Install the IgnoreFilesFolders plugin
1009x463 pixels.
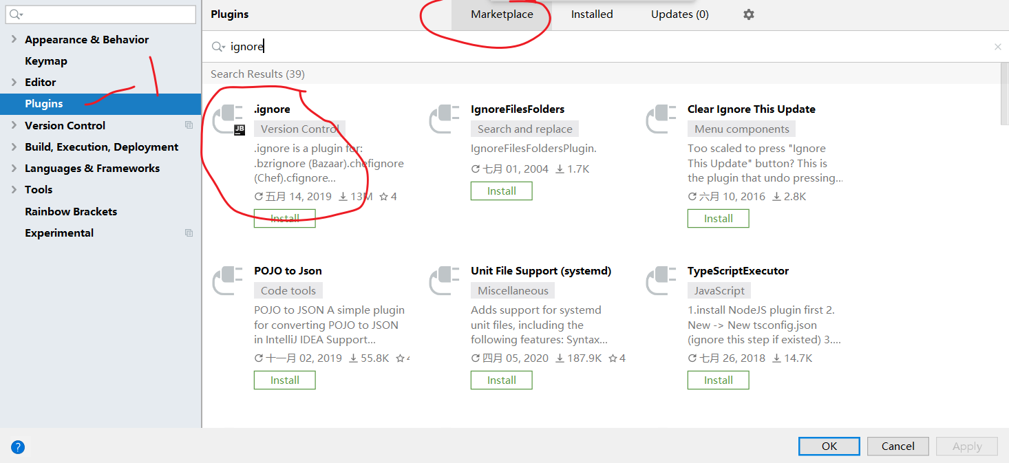(502, 191)
